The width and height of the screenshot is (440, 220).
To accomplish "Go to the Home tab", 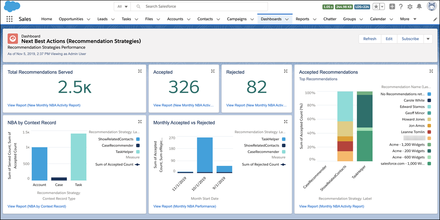I will 47,19.
